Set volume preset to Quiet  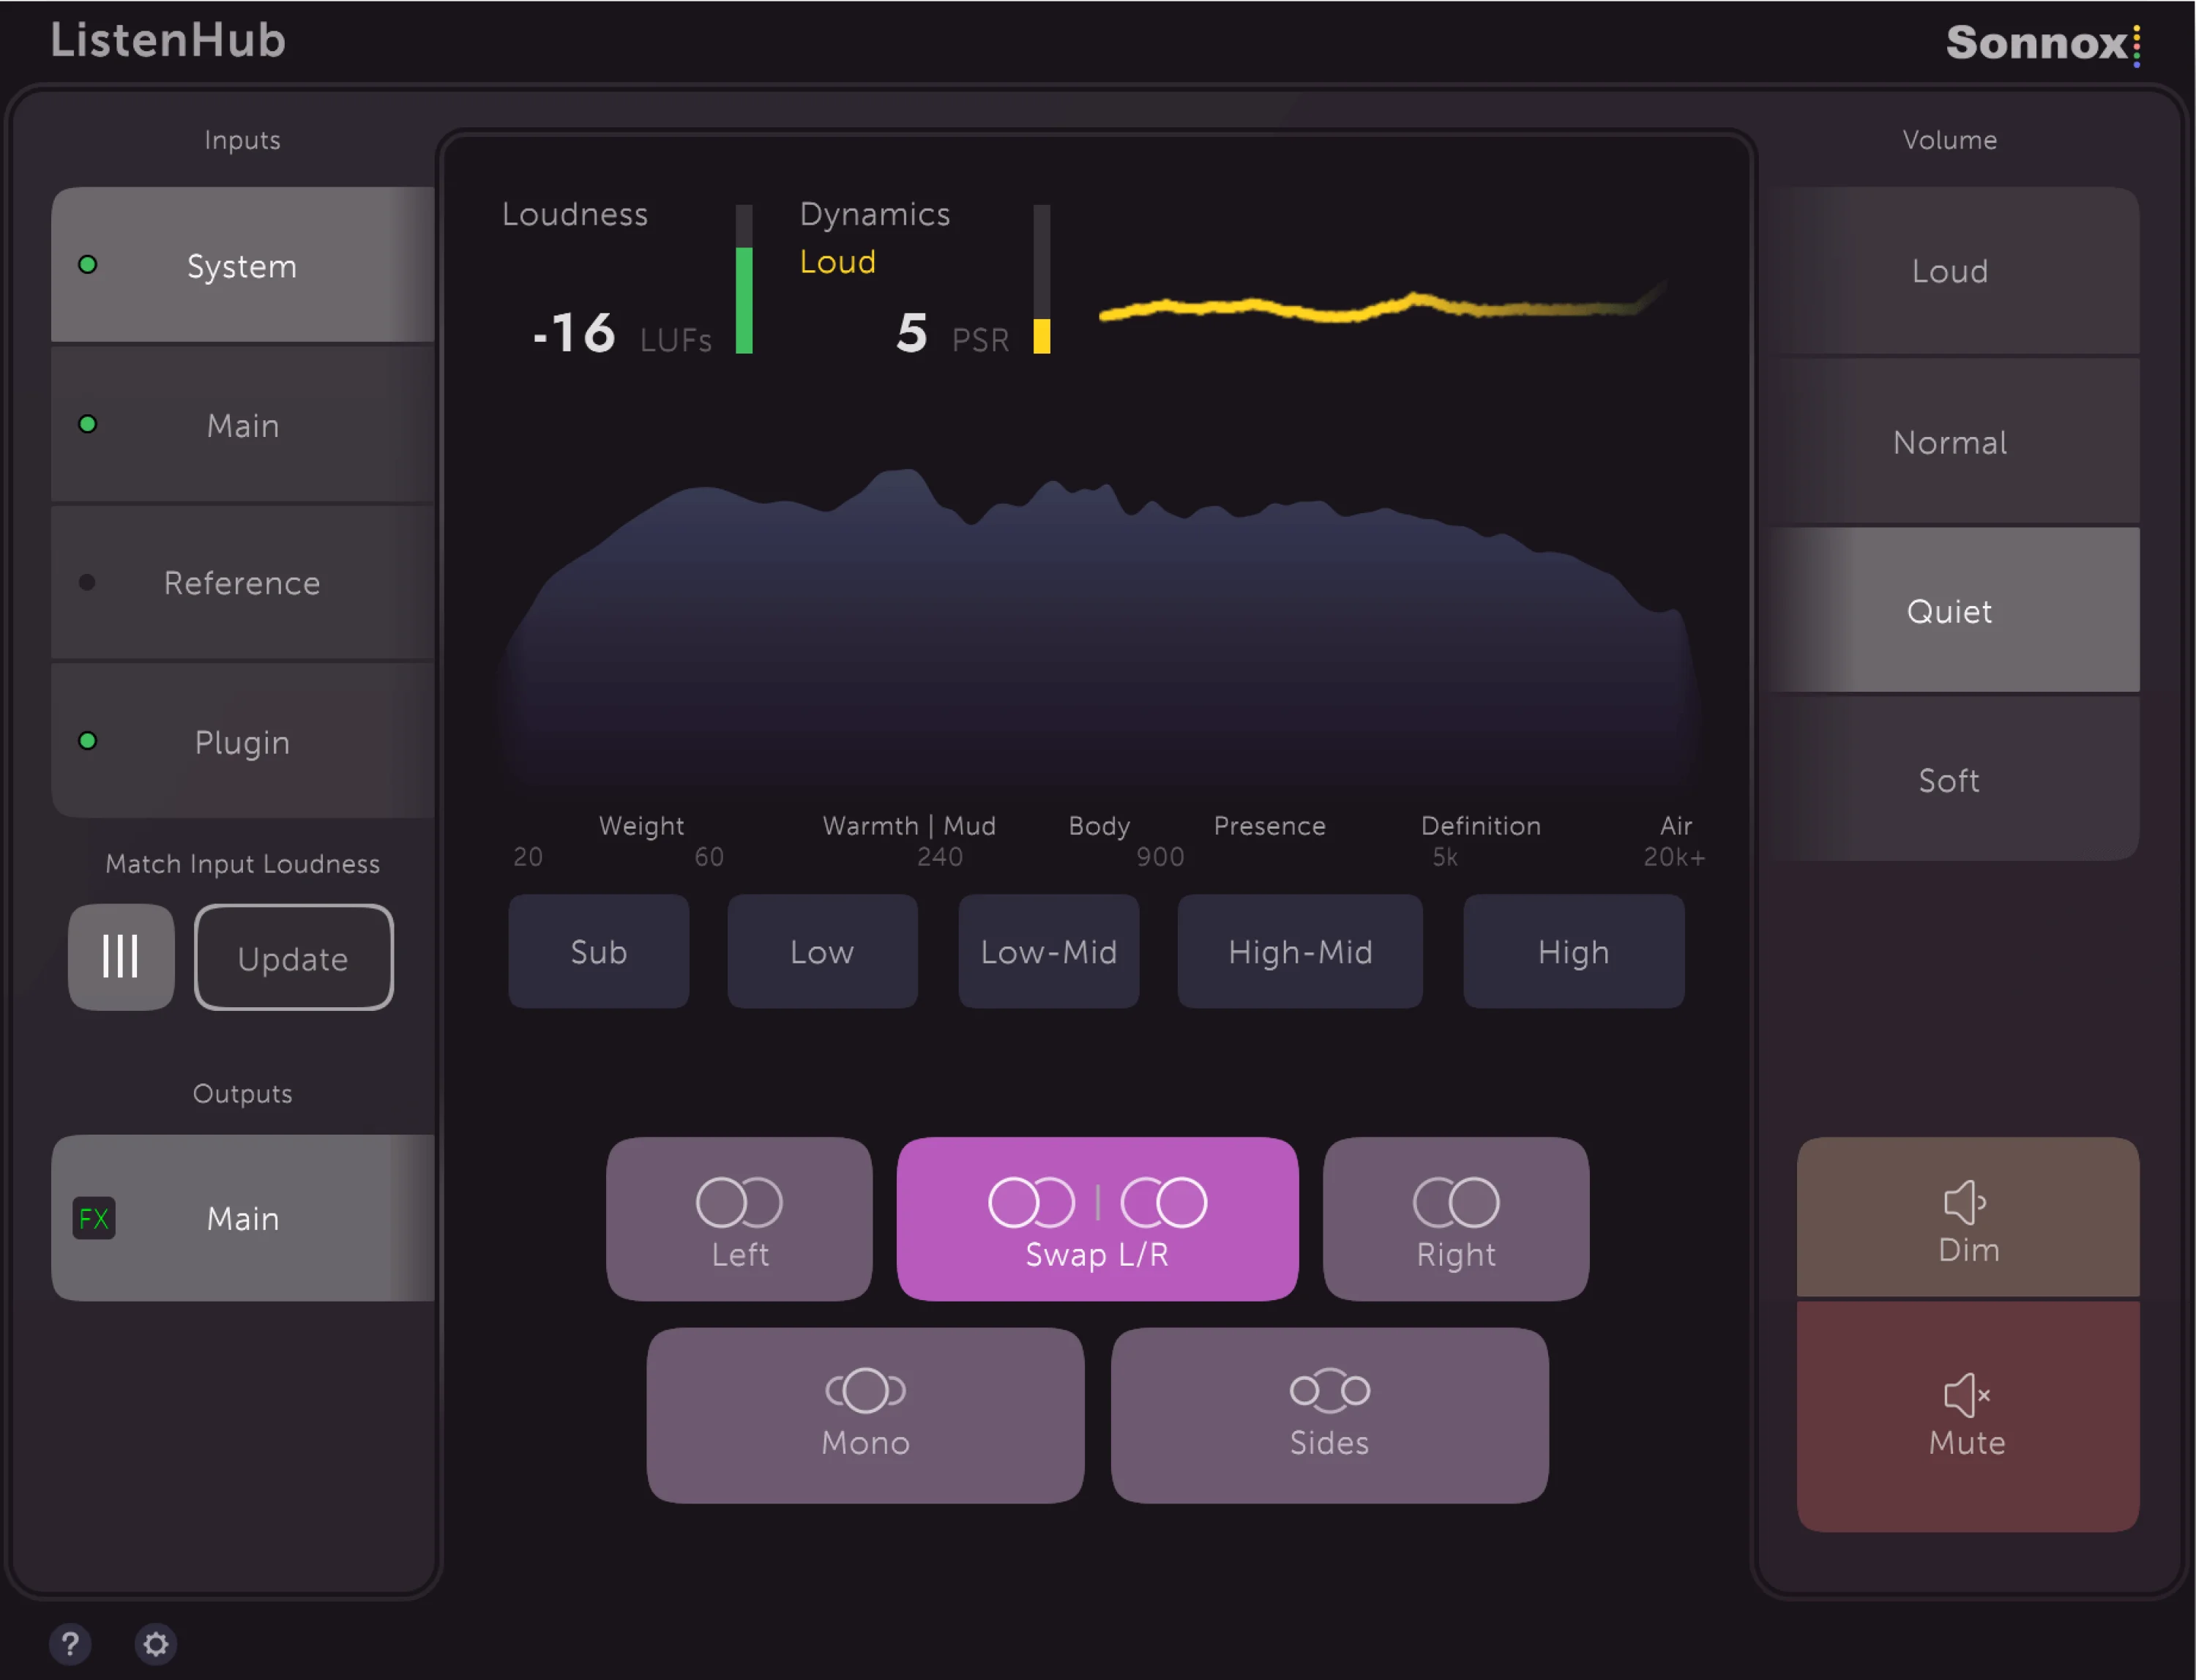point(1950,610)
